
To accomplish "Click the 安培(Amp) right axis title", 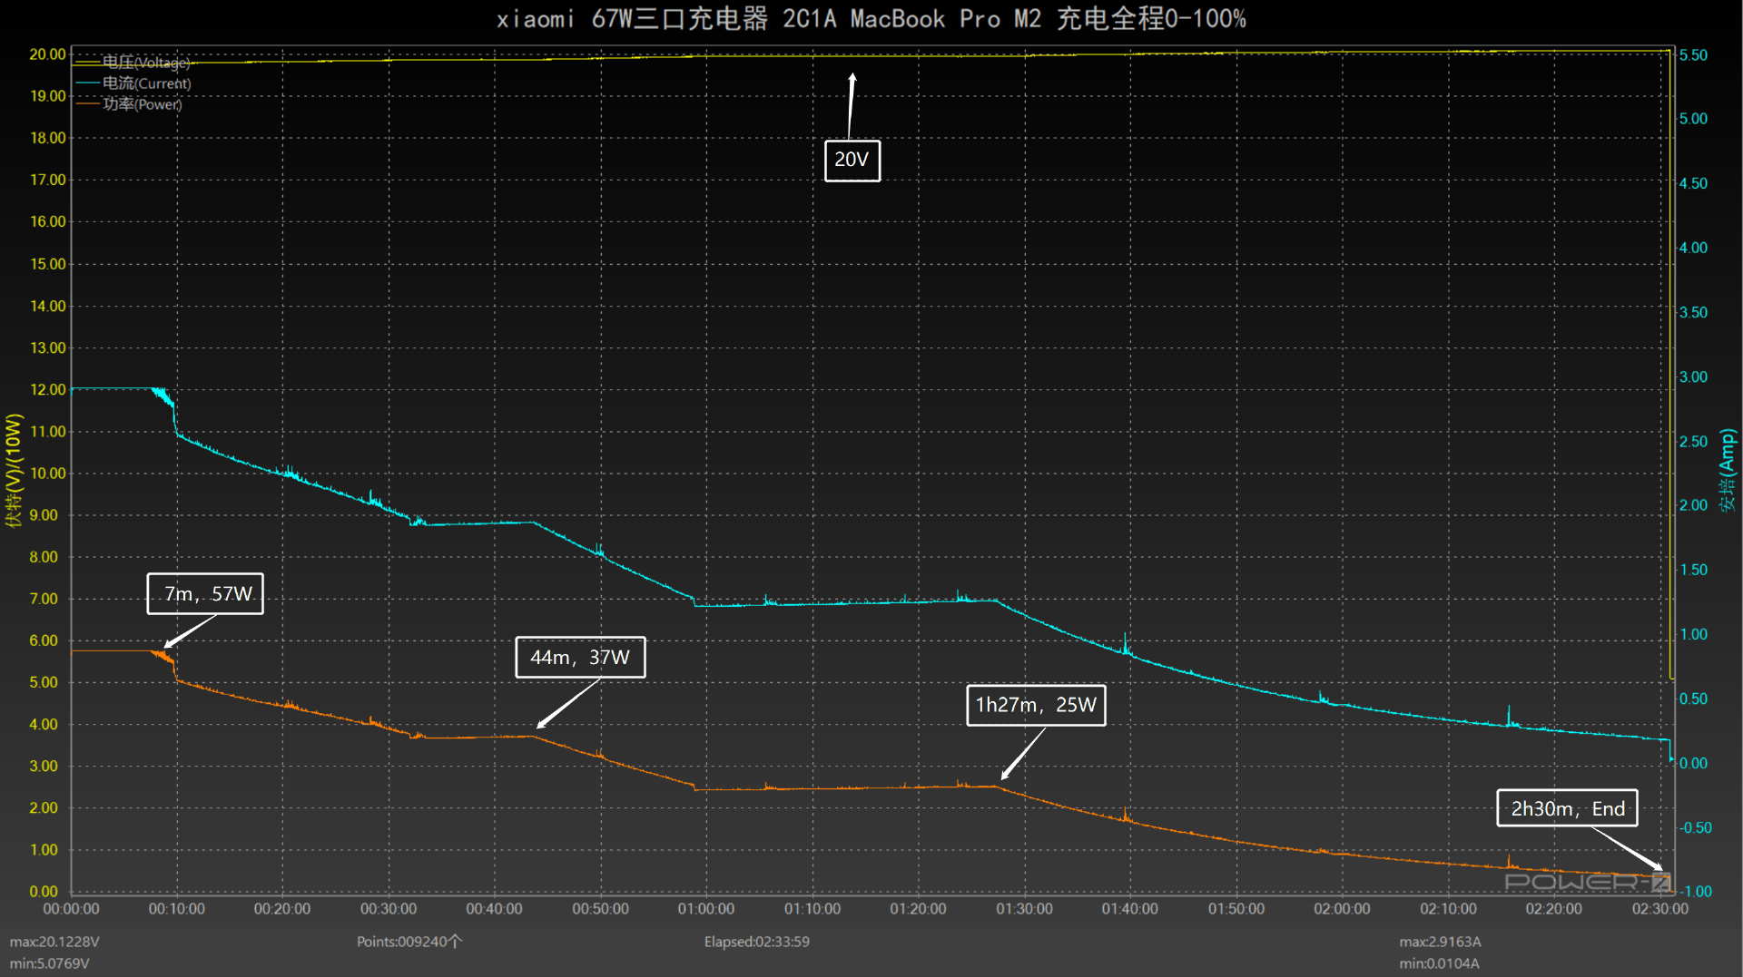I will tap(1726, 470).
